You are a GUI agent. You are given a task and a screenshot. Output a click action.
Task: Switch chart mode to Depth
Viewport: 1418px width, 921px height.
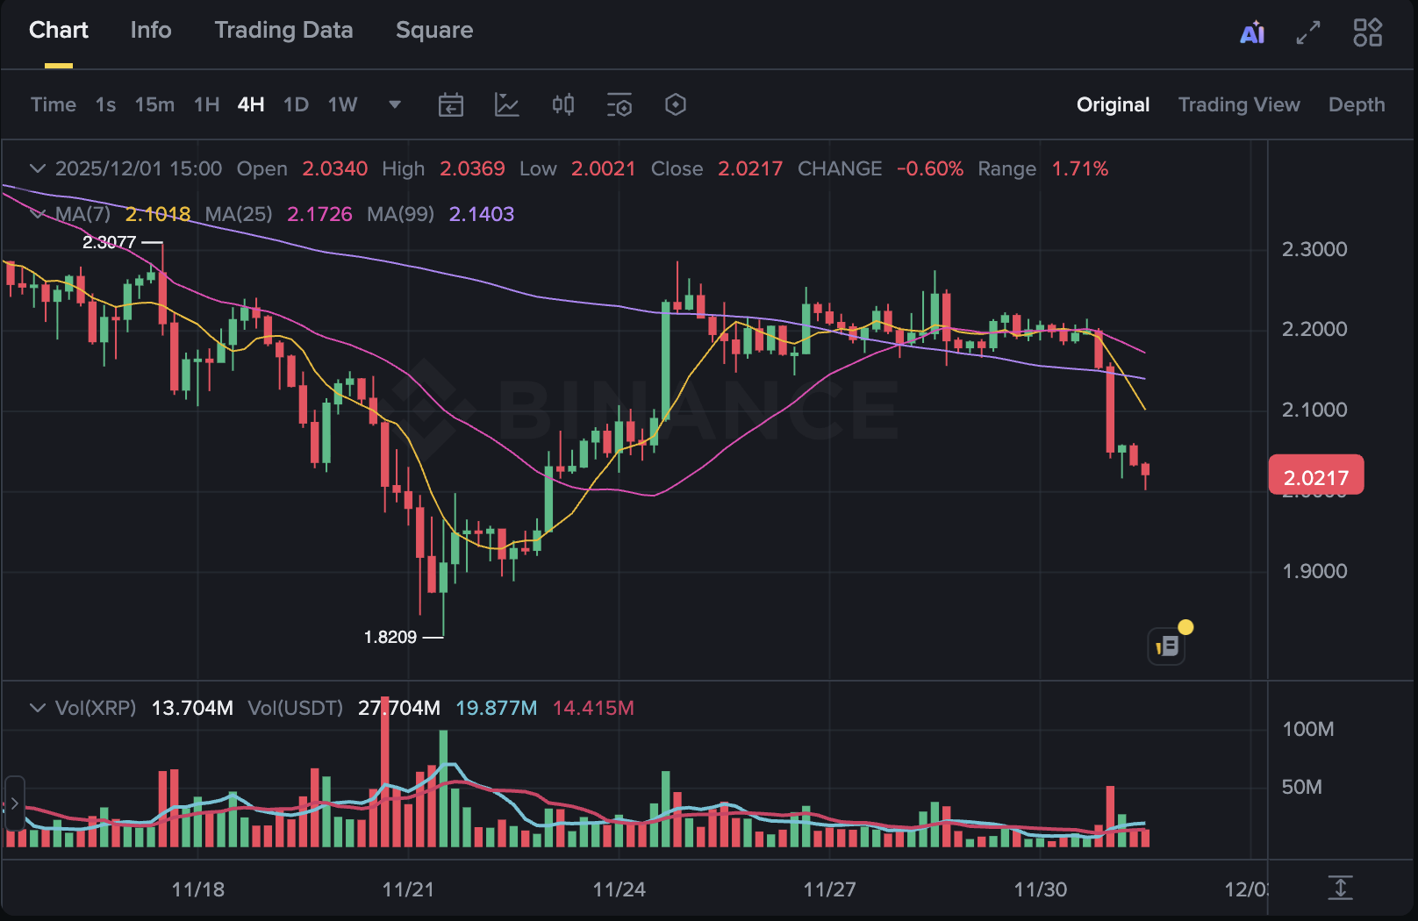point(1356,105)
